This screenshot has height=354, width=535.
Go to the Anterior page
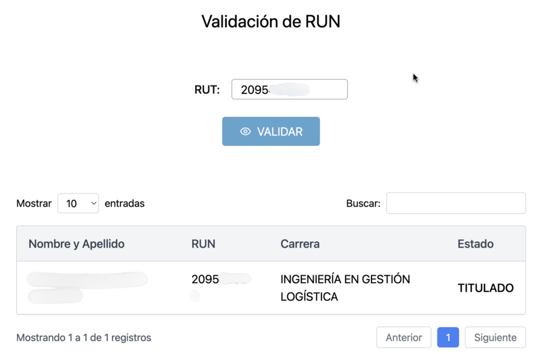tap(403, 337)
